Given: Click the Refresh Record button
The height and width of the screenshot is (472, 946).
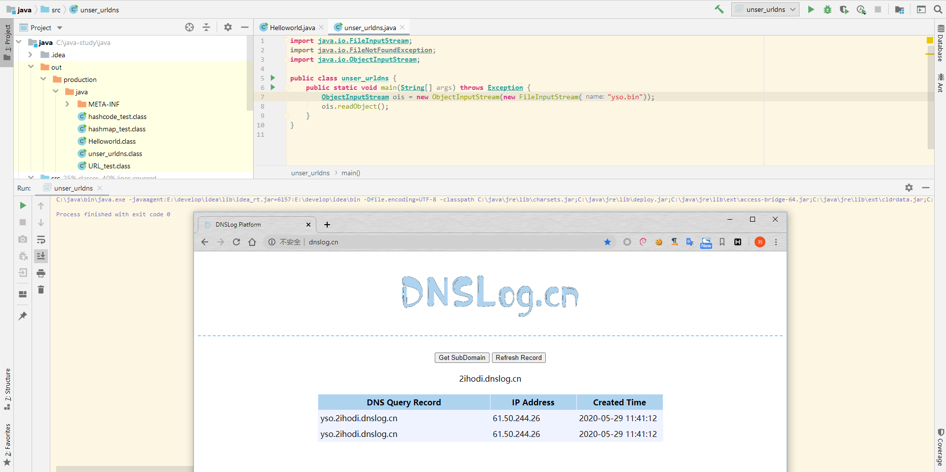Looking at the screenshot, I should 519,358.
